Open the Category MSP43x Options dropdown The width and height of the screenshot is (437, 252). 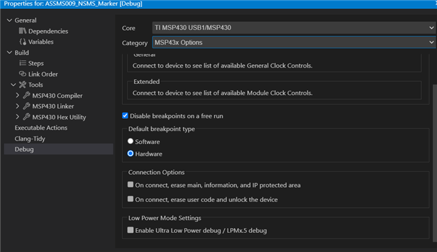(x=294, y=42)
